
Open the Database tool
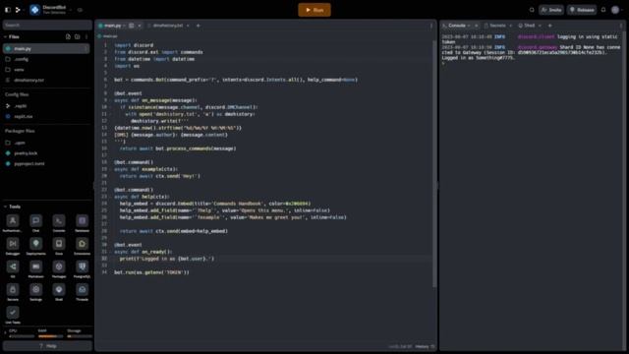[82, 223]
